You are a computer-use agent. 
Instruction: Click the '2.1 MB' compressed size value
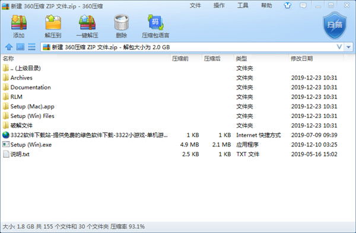click(x=221, y=145)
